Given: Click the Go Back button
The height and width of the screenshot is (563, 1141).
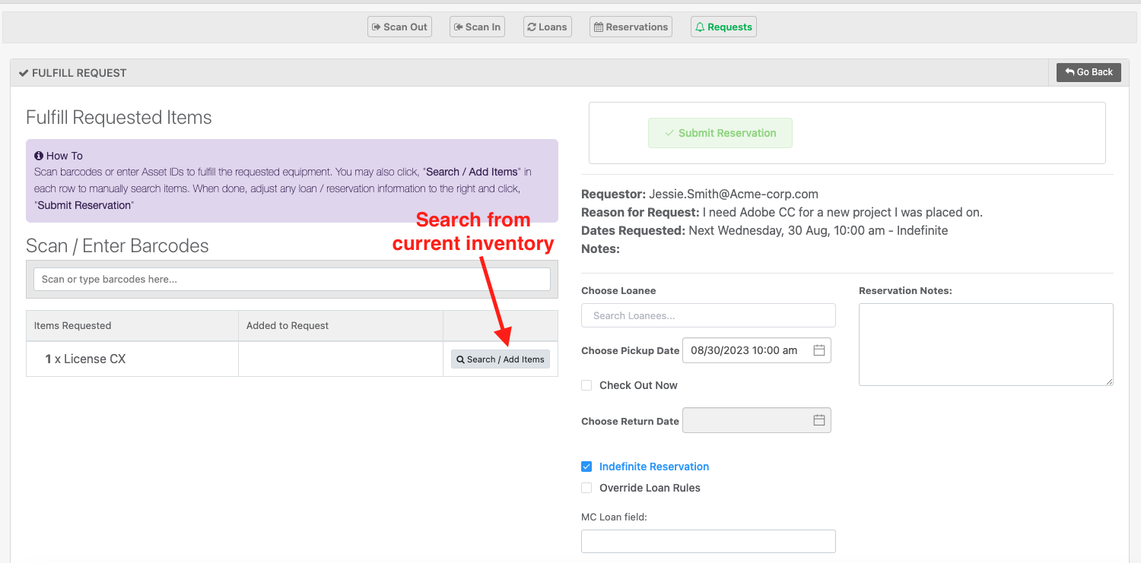Looking at the screenshot, I should point(1089,72).
